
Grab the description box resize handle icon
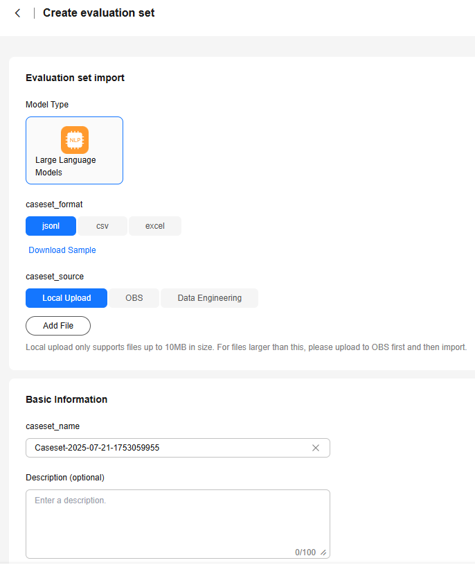click(x=323, y=553)
